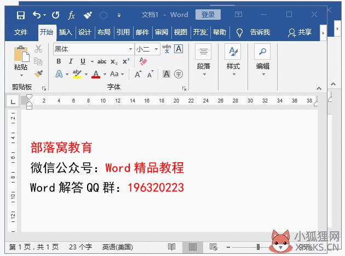
Task: Click the 粘贴 paste icon
Action: point(21,54)
